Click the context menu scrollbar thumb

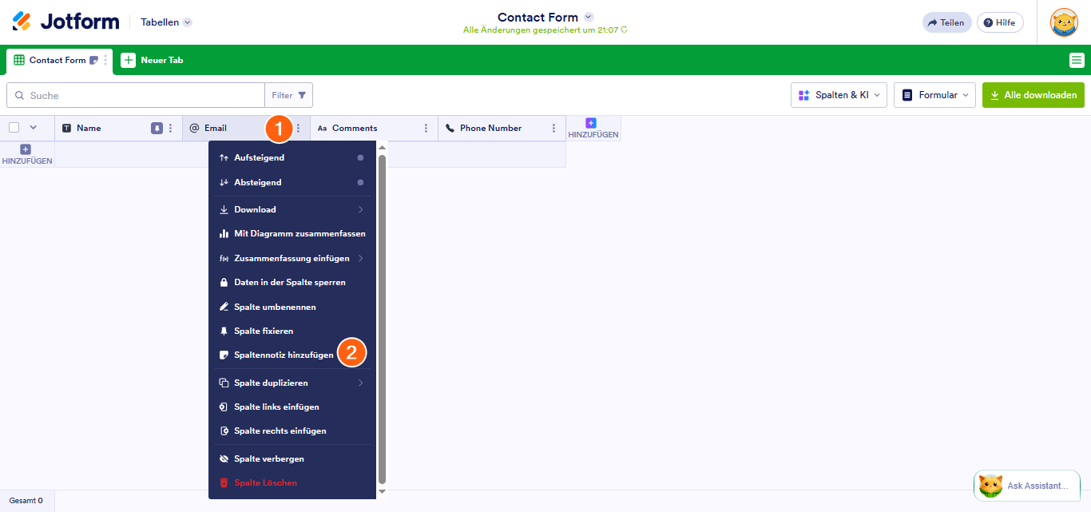[382, 320]
